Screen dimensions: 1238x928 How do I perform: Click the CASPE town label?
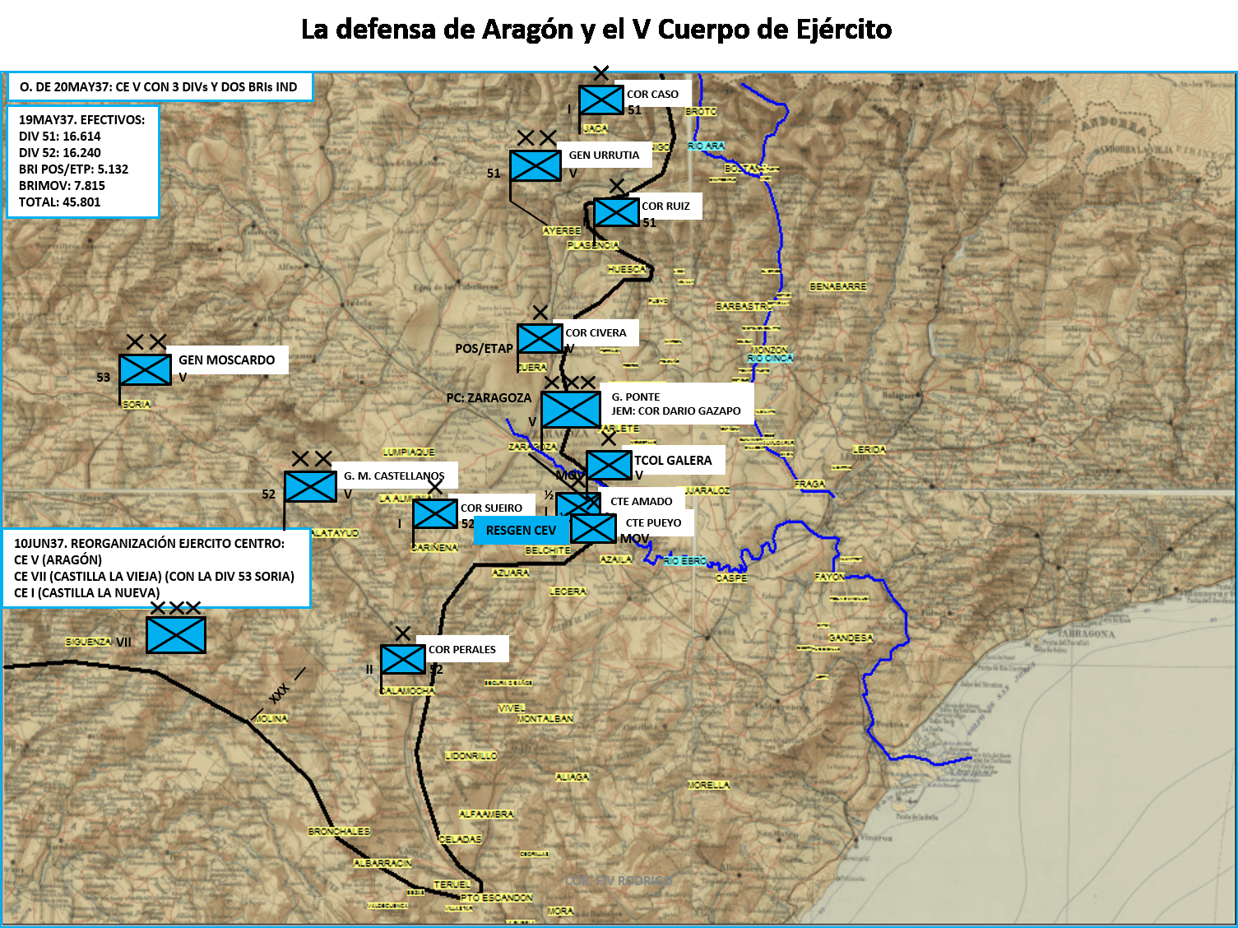point(731,578)
